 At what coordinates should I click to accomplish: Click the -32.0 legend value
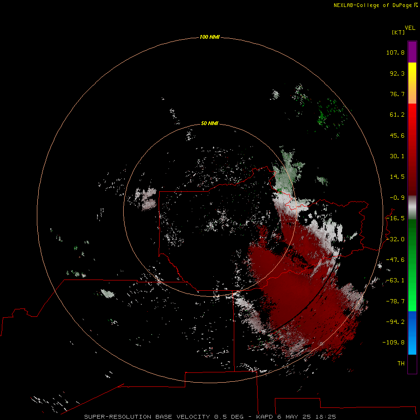pos(395,239)
